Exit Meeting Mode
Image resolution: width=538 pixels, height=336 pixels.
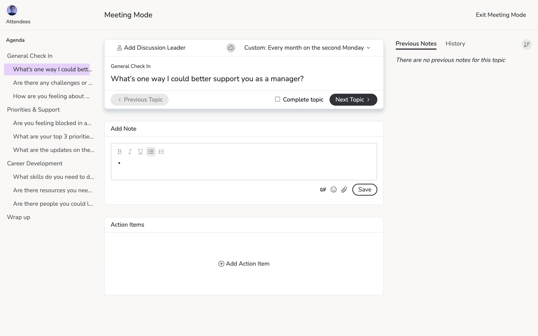[501, 15]
